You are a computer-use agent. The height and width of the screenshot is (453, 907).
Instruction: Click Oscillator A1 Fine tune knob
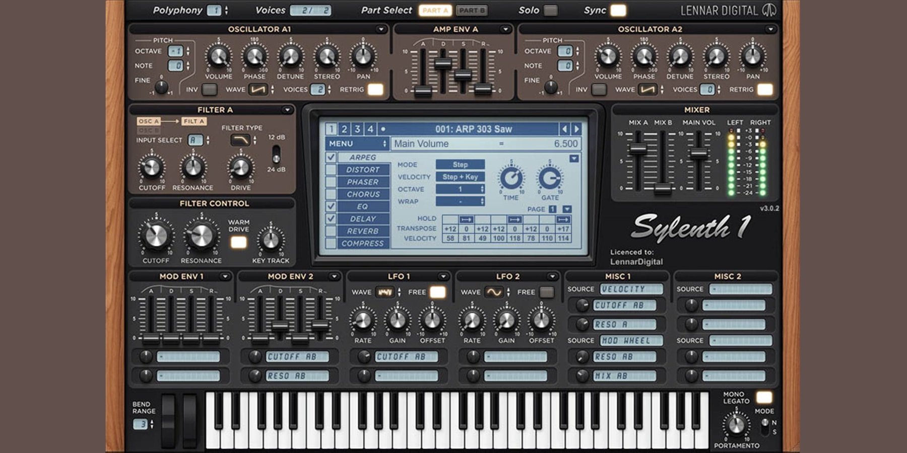[161, 87]
